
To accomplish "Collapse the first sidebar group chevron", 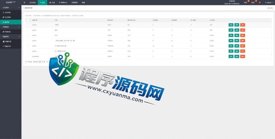I will point(19,8).
